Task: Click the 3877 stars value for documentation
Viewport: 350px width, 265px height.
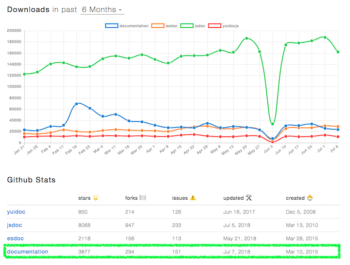Action: click(x=85, y=252)
